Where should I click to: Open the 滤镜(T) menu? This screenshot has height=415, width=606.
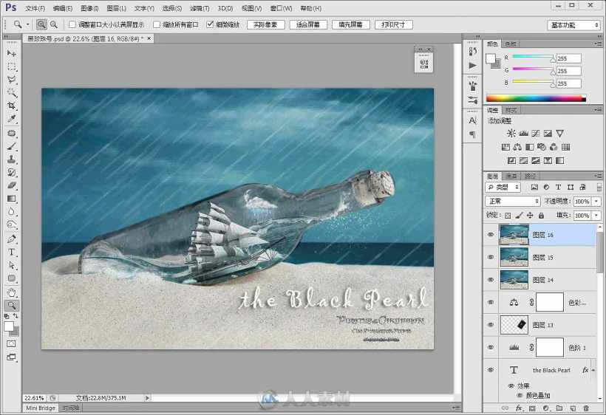200,8
